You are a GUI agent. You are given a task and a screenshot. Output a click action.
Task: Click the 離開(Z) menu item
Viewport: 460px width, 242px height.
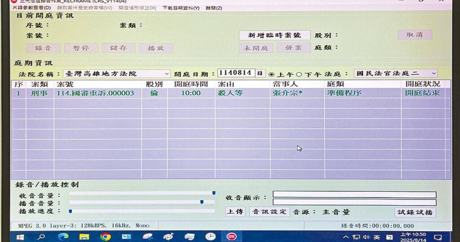[x=214, y=8]
